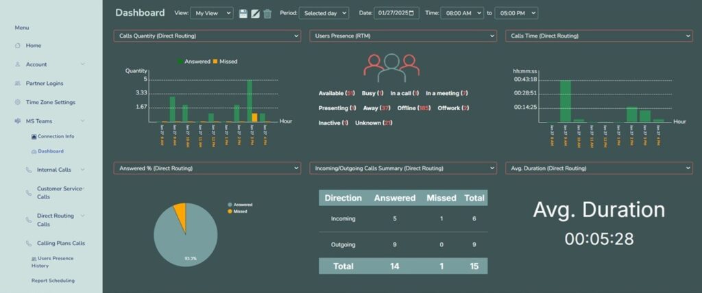Screen dimensions: 702x293
Task: Open the Users Presence (RTM) widget dropdown
Action: [x=403, y=36]
